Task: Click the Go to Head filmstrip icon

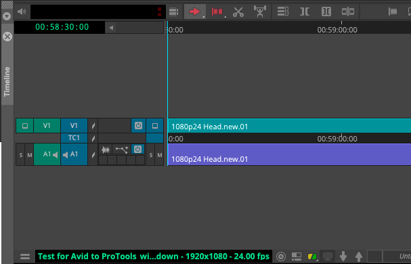Action: (x=393, y=12)
